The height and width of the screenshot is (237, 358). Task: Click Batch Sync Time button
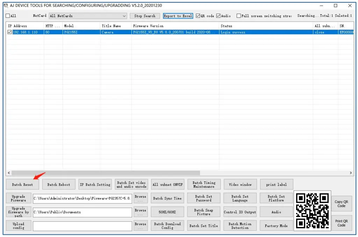[167, 198]
